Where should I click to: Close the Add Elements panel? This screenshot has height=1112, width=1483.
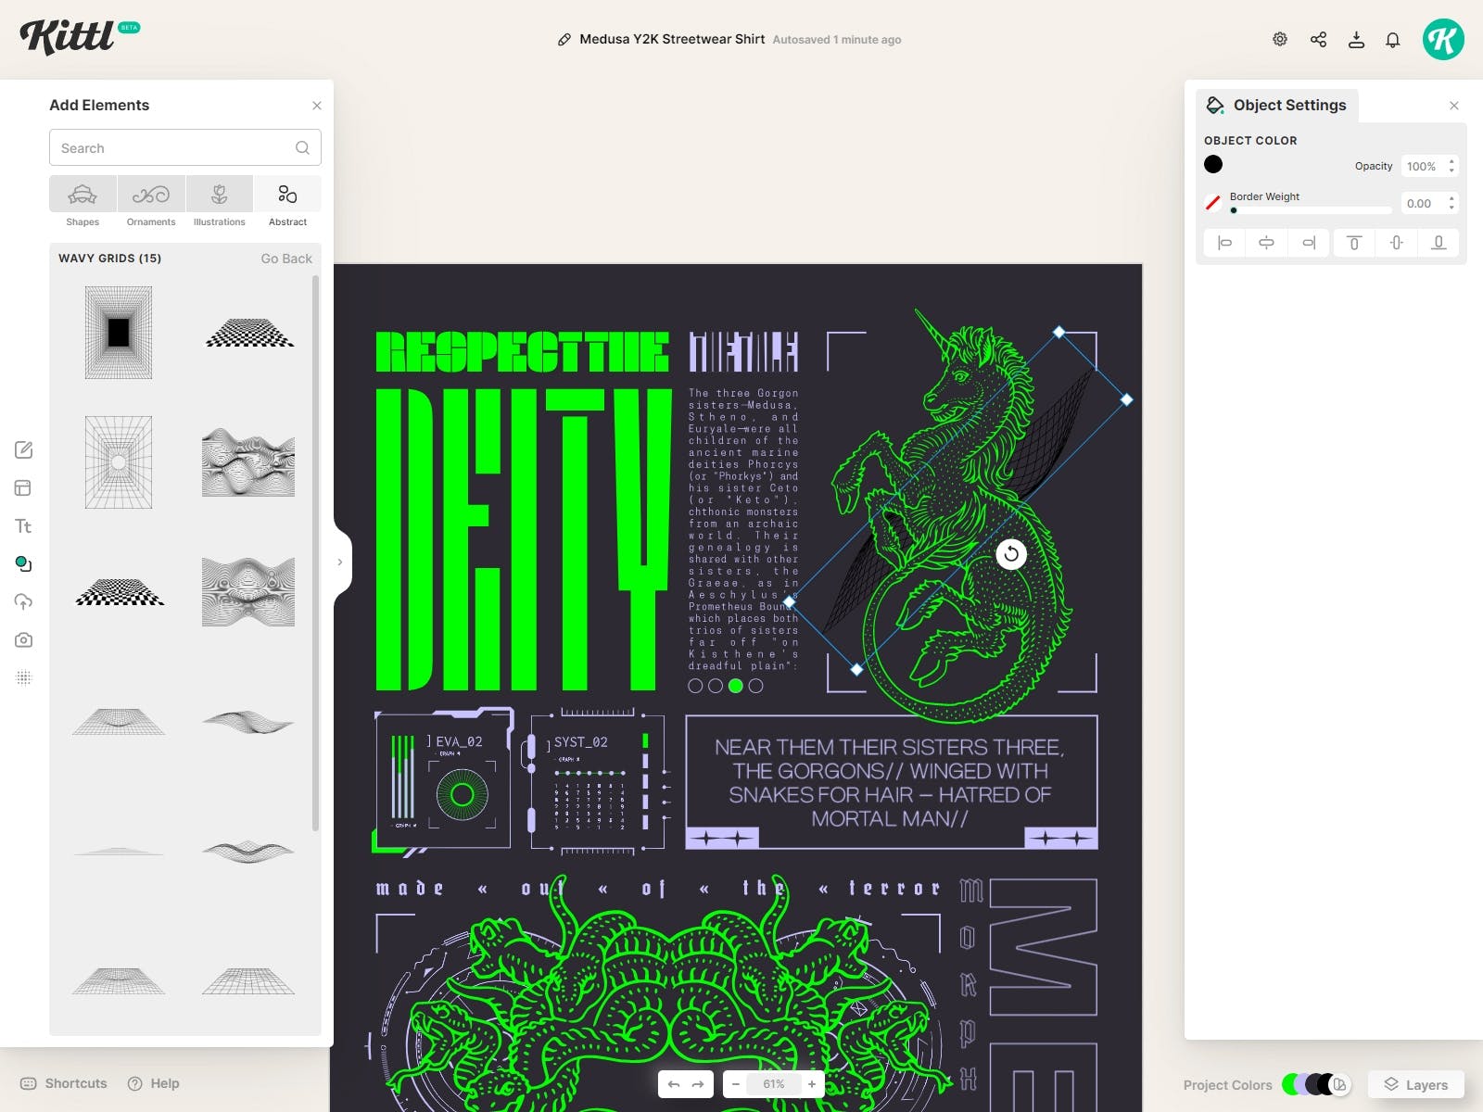pos(317,106)
